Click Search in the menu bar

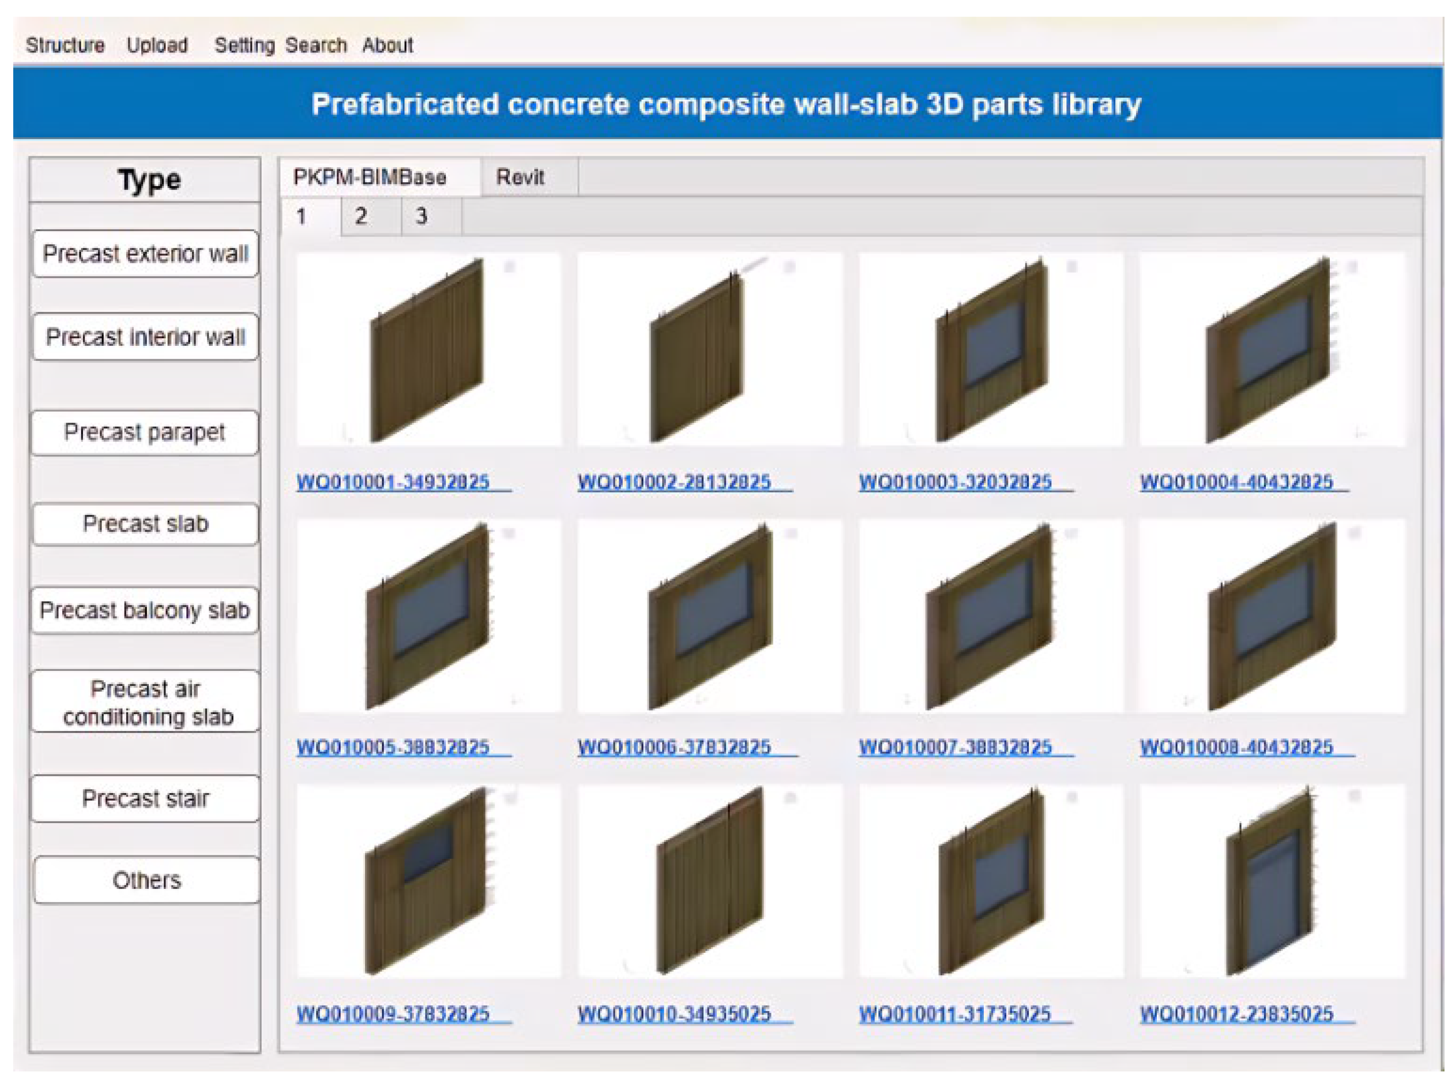point(316,45)
